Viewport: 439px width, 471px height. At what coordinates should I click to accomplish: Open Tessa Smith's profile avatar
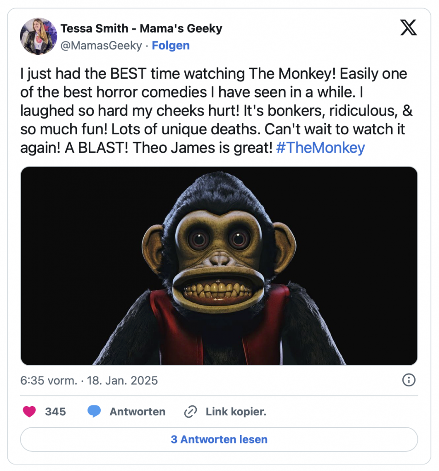(x=39, y=36)
